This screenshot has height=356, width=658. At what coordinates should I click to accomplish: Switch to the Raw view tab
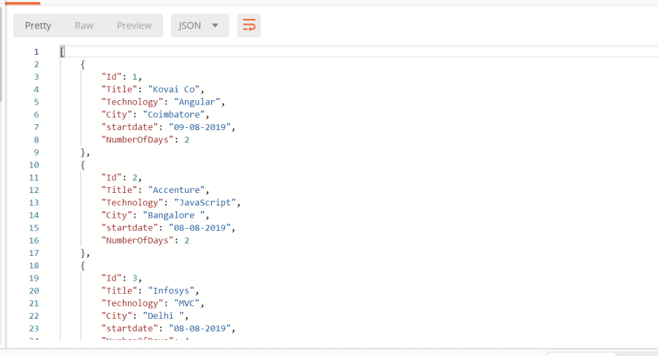(84, 26)
